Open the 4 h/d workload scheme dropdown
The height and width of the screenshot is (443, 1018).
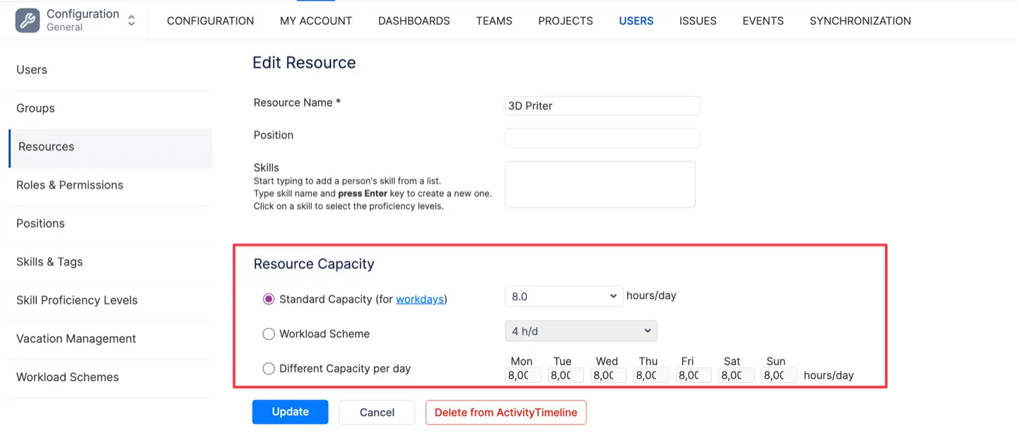coord(581,331)
